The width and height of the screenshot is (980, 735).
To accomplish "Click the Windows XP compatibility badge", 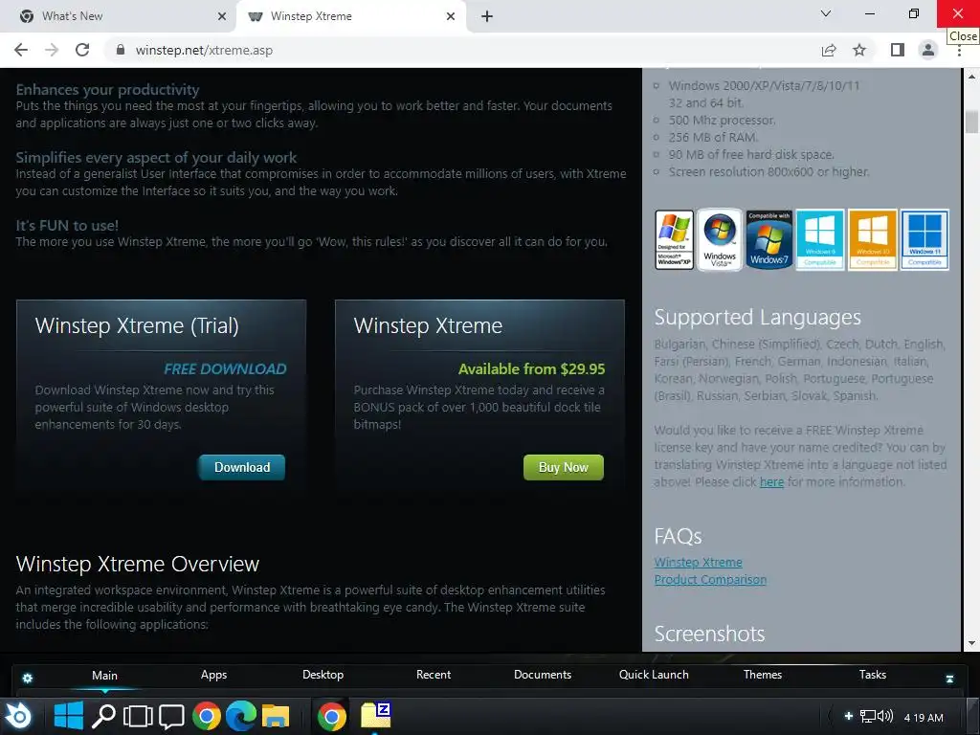I will pos(675,240).
